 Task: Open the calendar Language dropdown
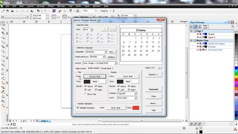[105, 52]
